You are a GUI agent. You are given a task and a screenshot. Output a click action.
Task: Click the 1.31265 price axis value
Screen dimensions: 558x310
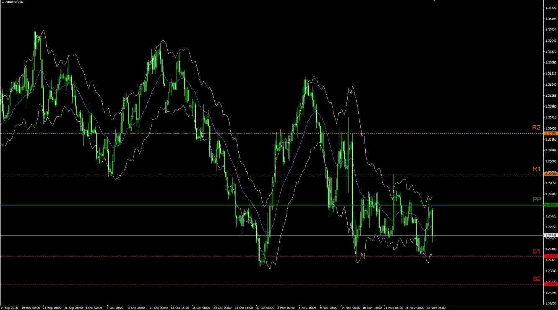[x=551, y=96]
